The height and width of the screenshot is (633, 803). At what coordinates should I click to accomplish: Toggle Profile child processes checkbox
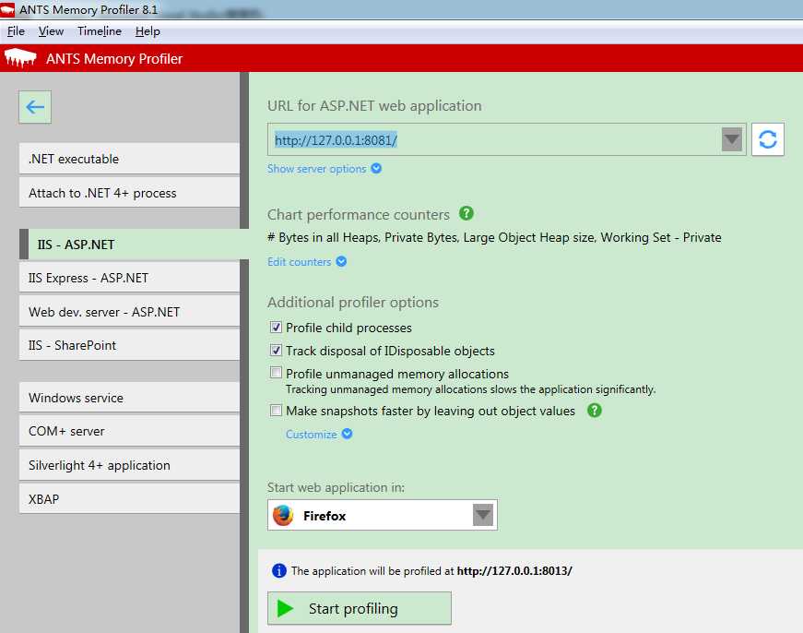(276, 327)
